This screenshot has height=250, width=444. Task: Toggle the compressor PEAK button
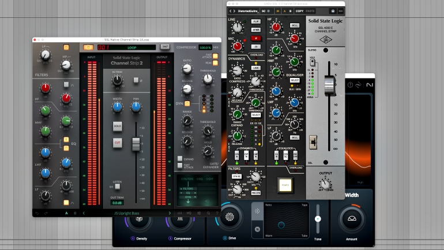click(x=215, y=63)
